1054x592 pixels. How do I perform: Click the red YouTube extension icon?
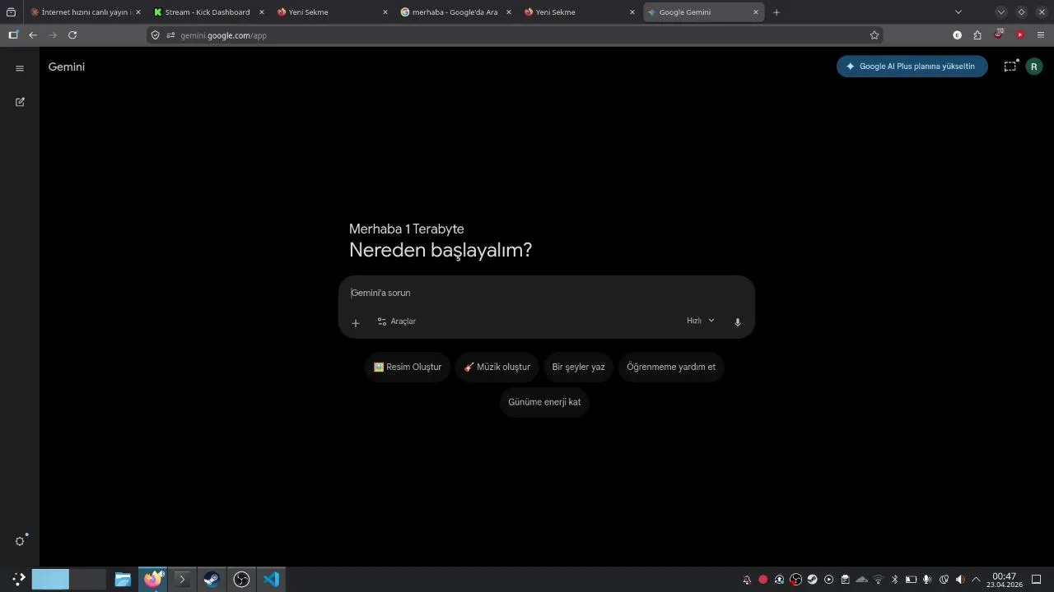(1020, 35)
